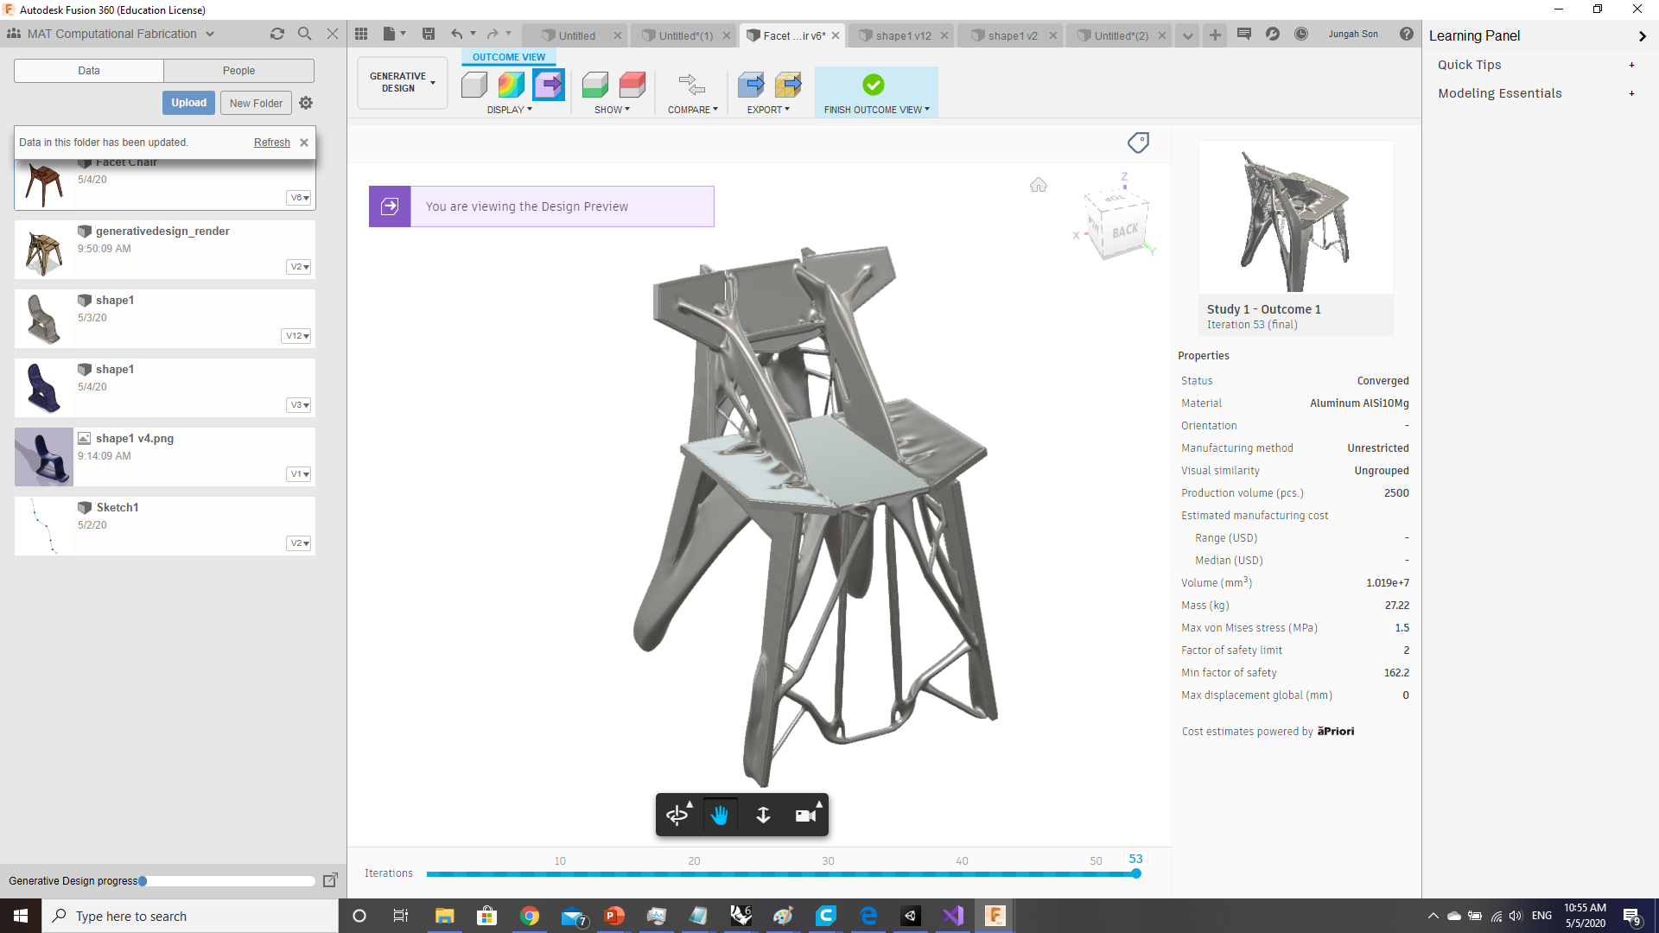Viewport: 1659px width, 933px height.
Task: Click the Generative Design progress bar handle
Action: (143, 881)
